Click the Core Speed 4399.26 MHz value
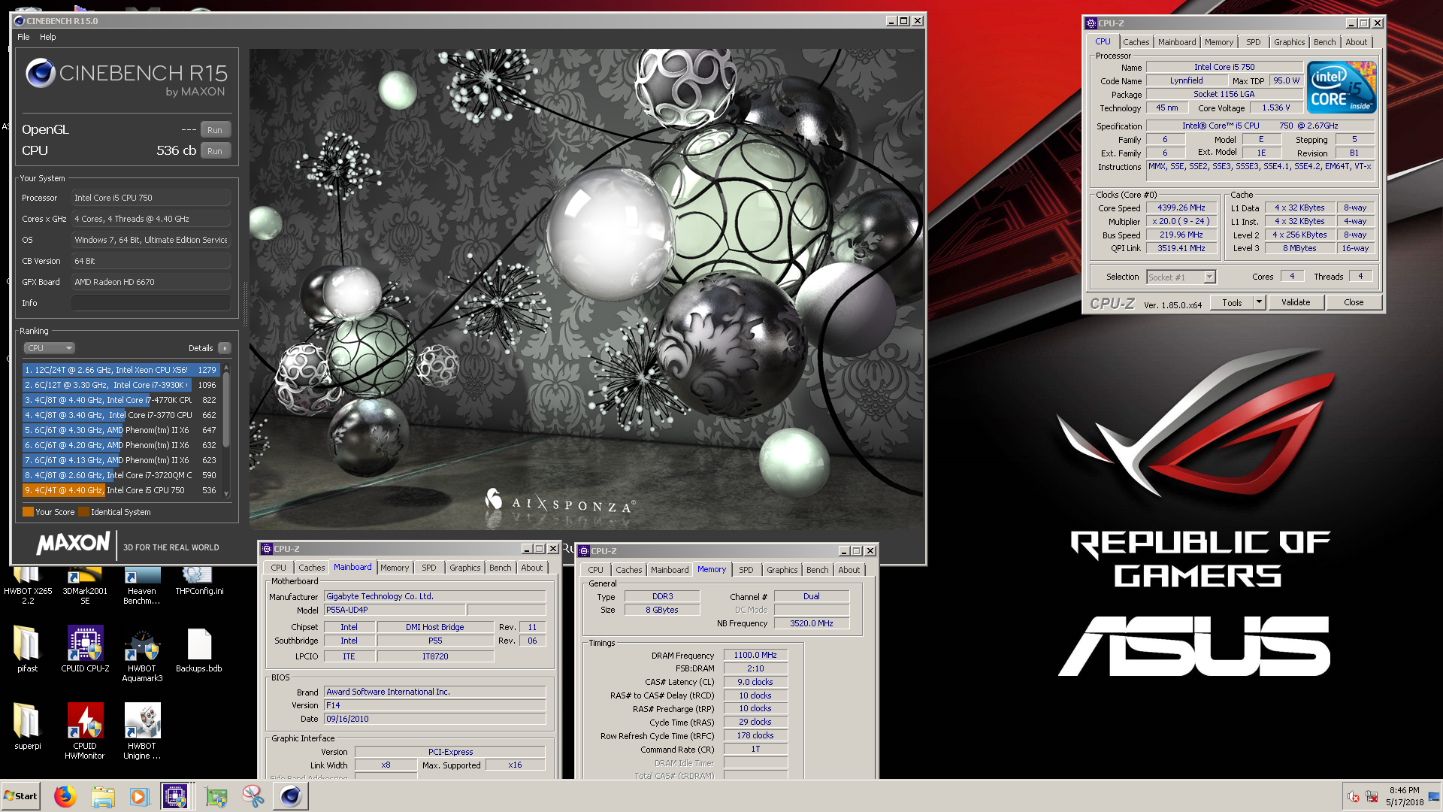This screenshot has width=1443, height=812. coord(1181,208)
